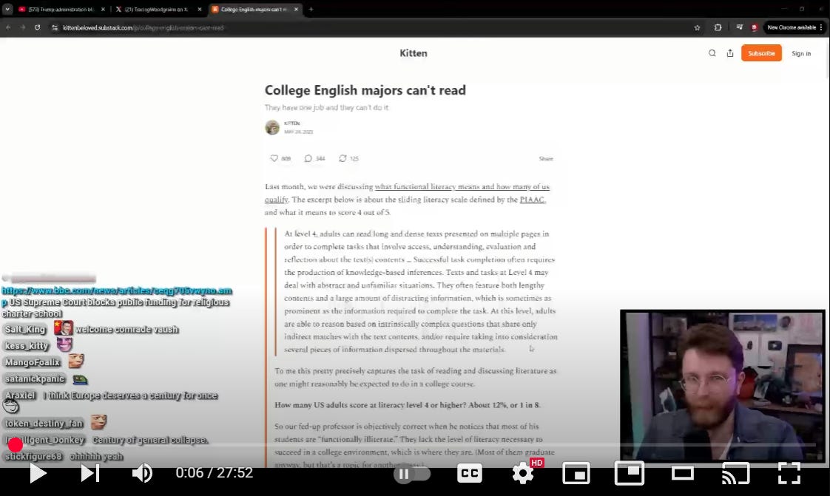Play the video with the play button

tap(38, 473)
